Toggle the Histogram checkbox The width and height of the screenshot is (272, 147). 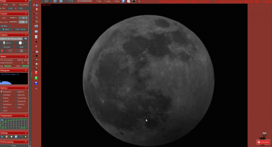2,92
